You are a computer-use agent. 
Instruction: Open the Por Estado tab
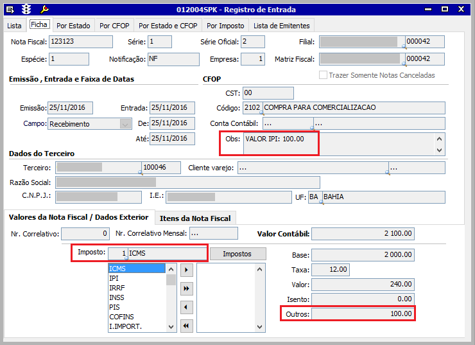[x=73, y=26]
